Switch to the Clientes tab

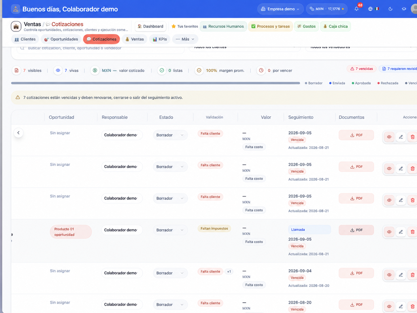[25, 39]
